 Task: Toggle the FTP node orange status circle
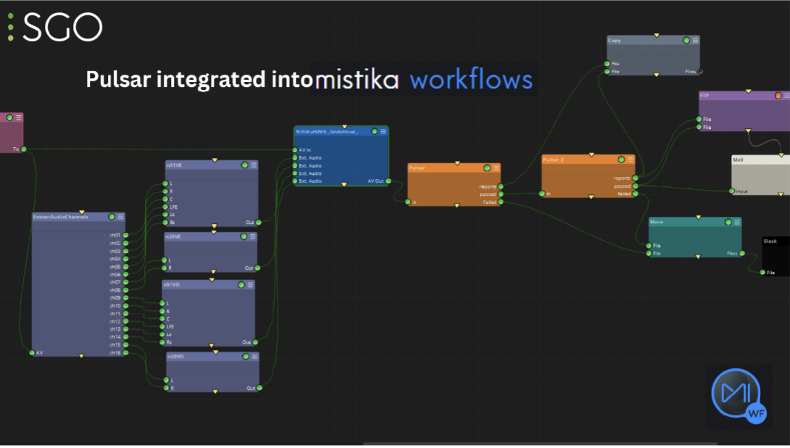click(x=778, y=95)
